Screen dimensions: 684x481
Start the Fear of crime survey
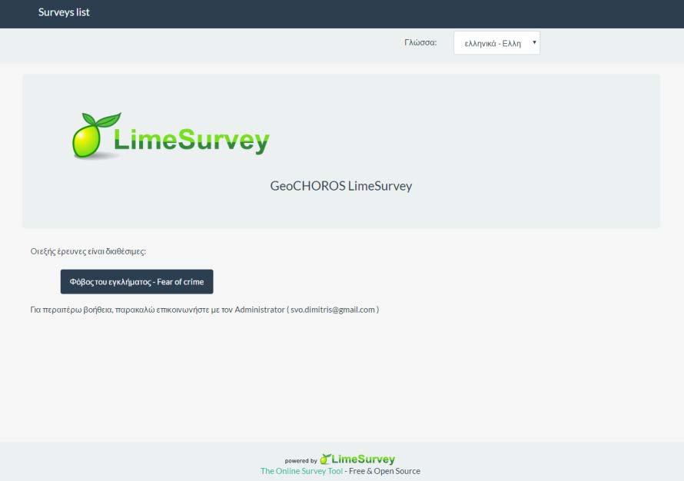(137, 282)
